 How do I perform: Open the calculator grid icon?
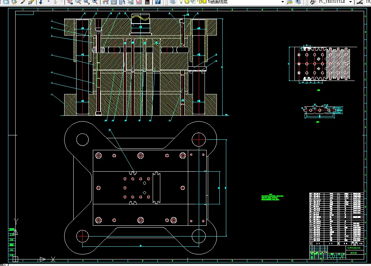(x=147, y=2)
